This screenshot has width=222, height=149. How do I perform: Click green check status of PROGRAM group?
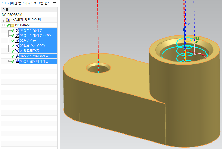click(8, 25)
